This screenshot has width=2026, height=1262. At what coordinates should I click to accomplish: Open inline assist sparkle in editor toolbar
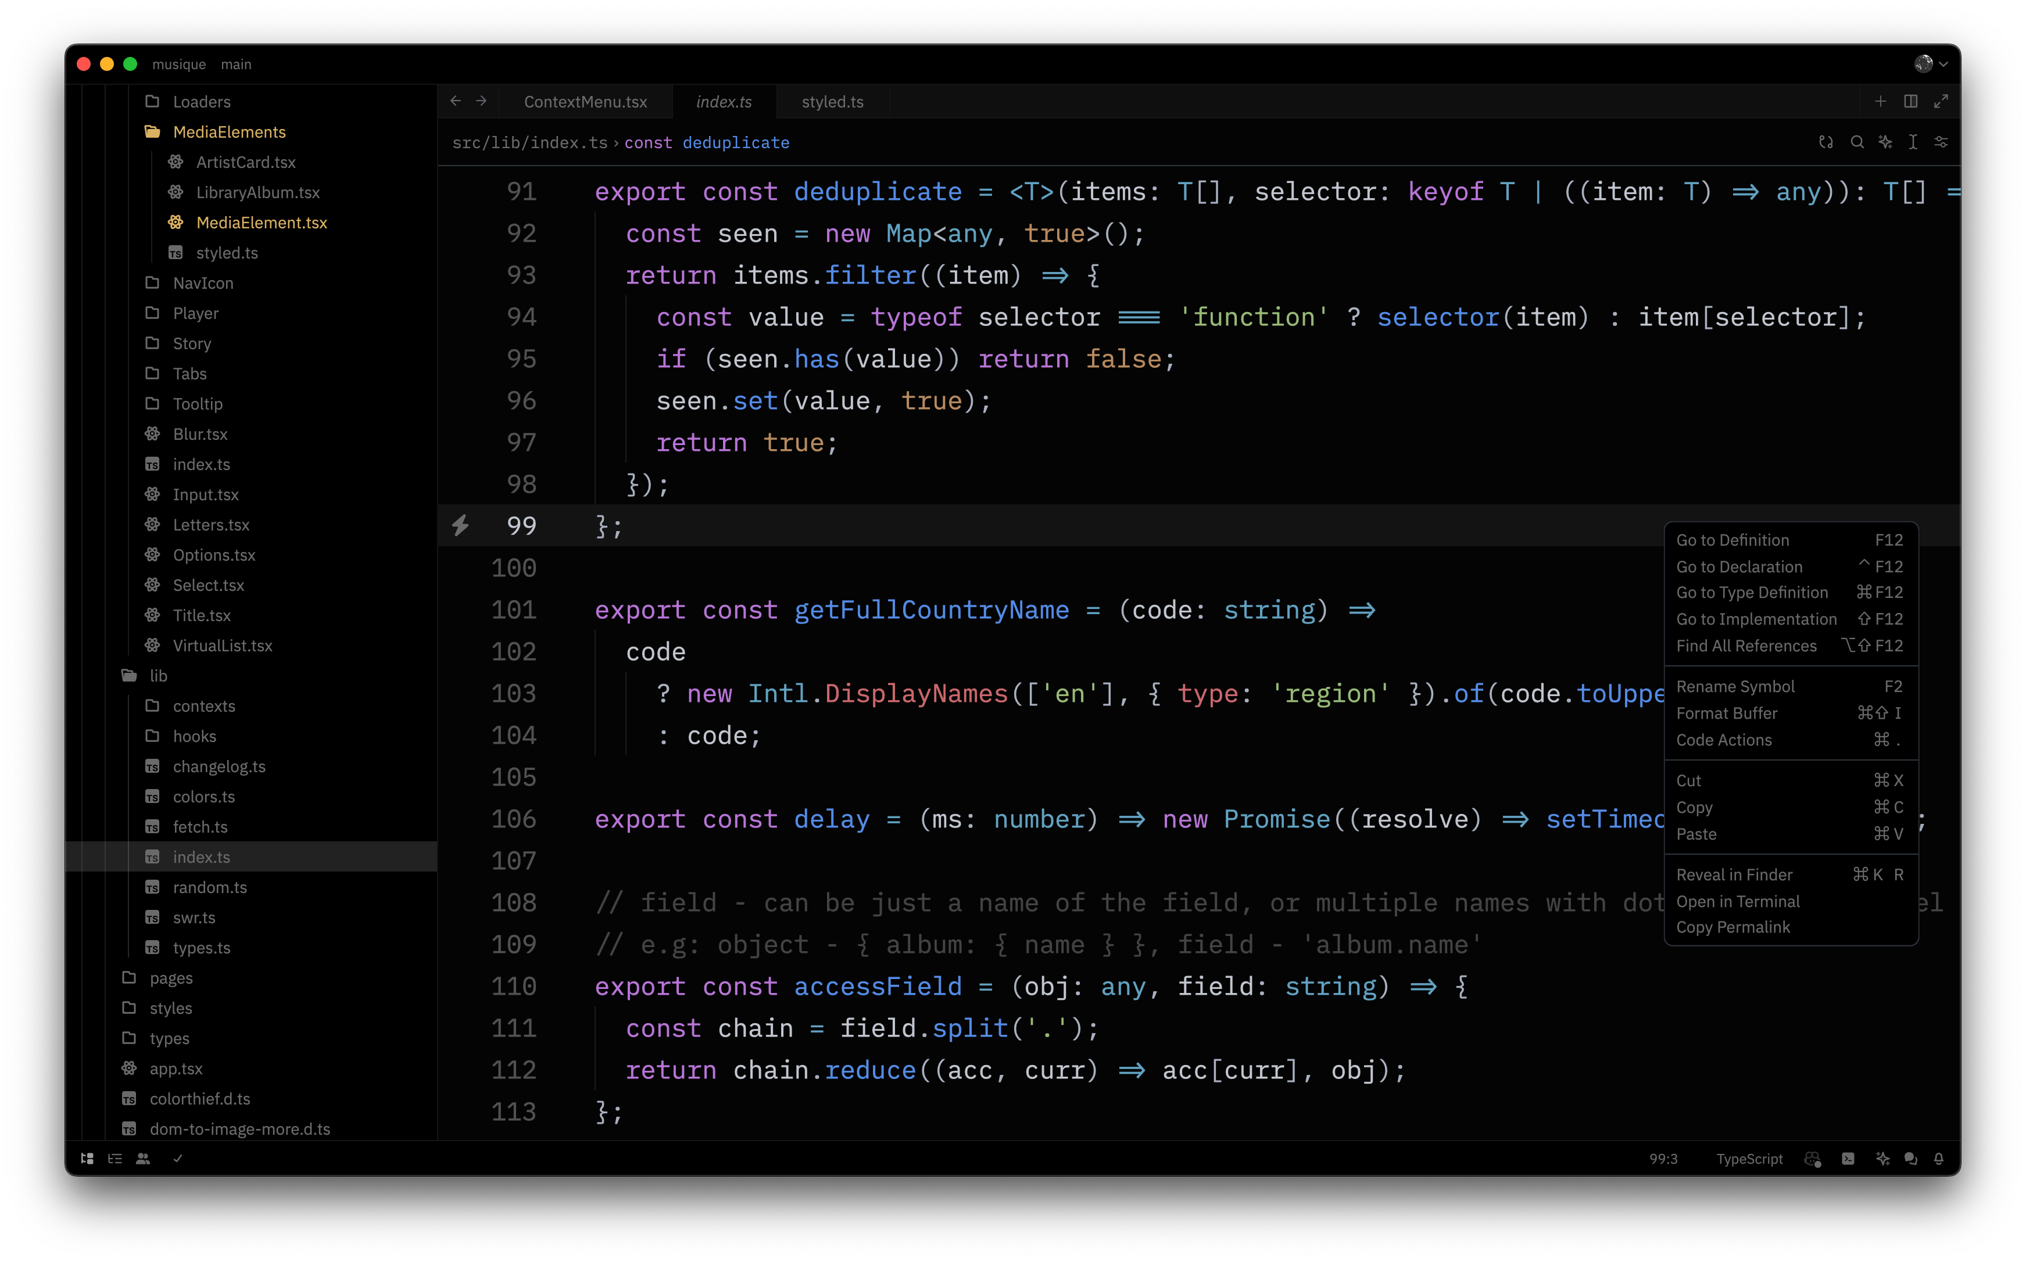coord(1885,142)
